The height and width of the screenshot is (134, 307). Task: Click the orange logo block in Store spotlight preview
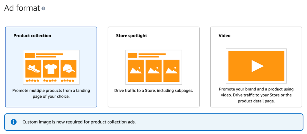point(132,55)
